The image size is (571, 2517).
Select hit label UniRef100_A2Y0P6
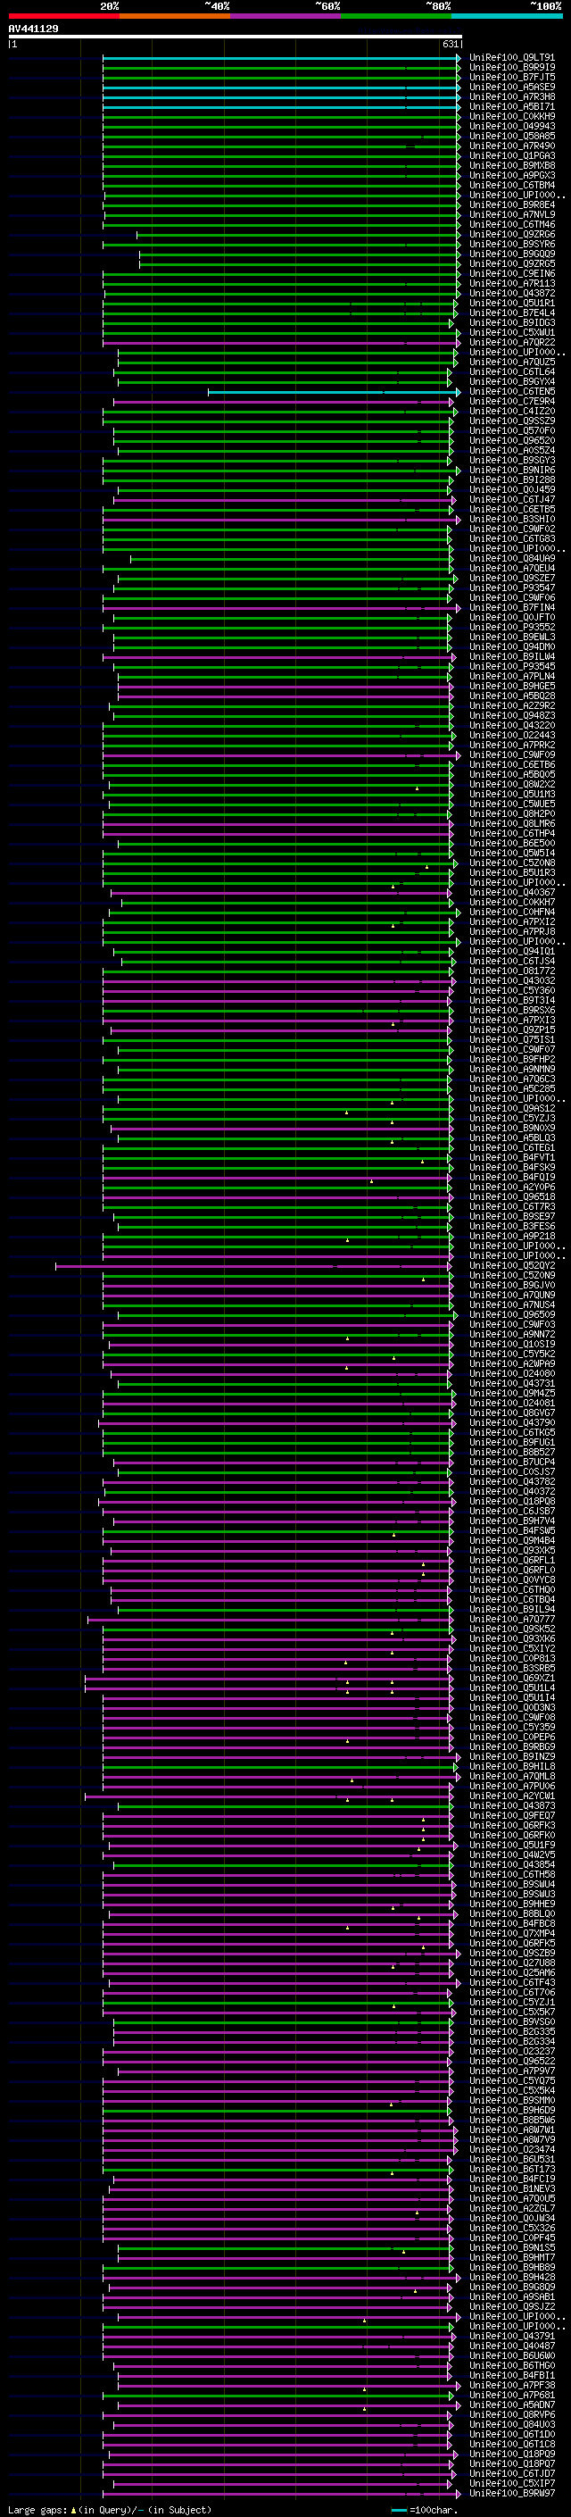[512, 1188]
